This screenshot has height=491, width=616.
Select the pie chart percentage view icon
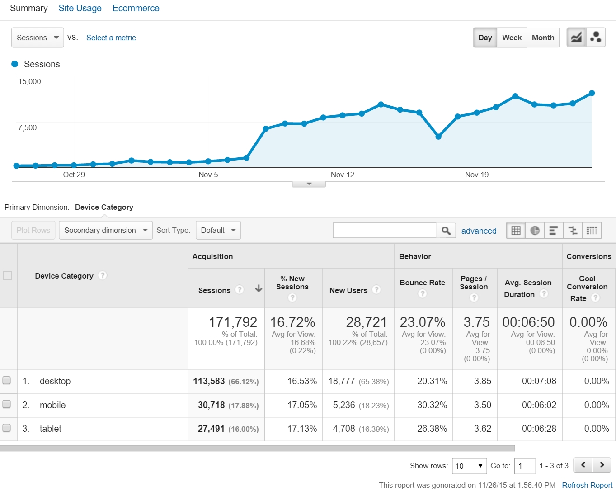click(x=535, y=231)
